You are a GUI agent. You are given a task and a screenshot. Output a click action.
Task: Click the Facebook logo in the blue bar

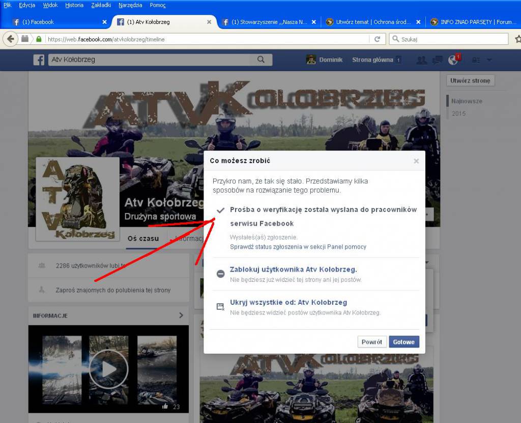(x=39, y=60)
